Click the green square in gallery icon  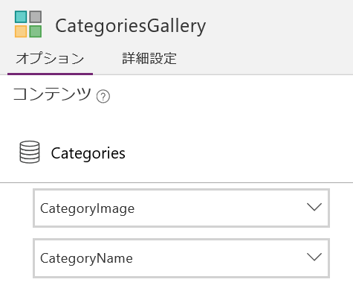pyautogui.click(x=36, y=31)
